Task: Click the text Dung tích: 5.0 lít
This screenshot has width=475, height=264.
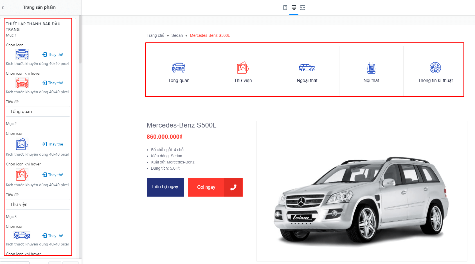Action: [x=165, y=168]
